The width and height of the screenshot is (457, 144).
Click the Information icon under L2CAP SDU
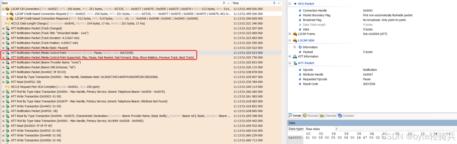pyautogui.click(x=300, y=47)
